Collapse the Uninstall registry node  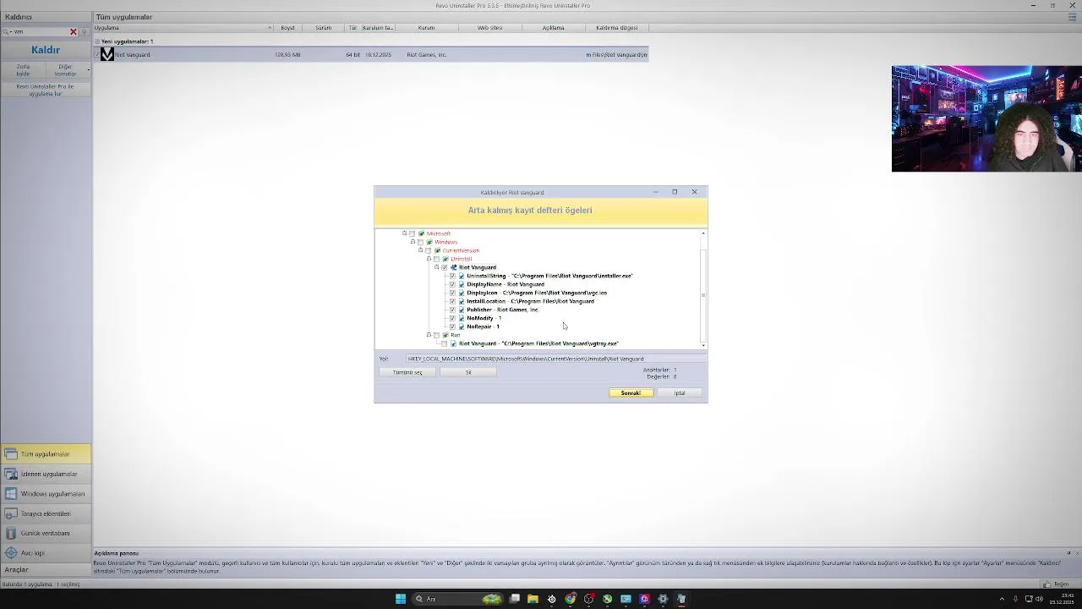[429, 259]
